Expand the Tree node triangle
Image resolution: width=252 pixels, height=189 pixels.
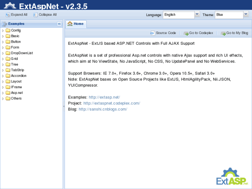(x=3, y=65)
